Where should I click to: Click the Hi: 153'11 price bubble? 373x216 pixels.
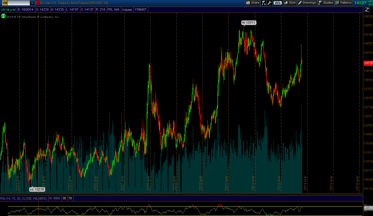point(249,23)
